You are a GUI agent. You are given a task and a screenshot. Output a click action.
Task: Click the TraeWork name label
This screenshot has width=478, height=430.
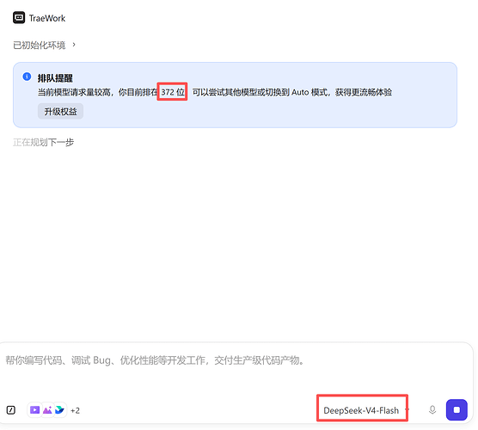tap(47, 18)
